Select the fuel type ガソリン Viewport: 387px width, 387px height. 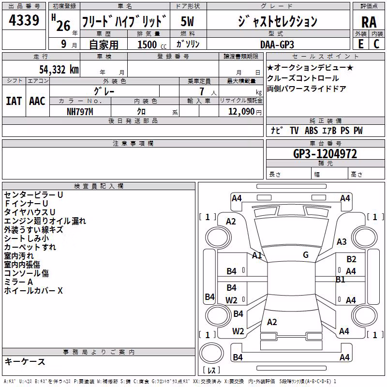tap(188, 44)
